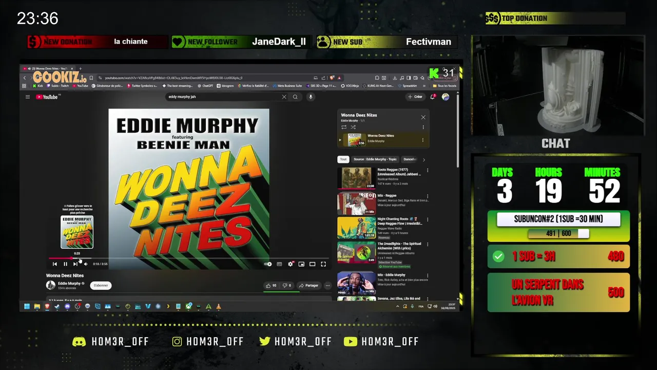The width and height of the screenshot is (657, 370).
Task: Open options for Mix - Reggae
Action: [x=428, y=196]
